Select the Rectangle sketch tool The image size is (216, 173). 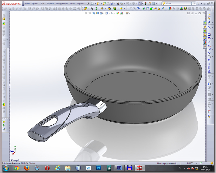(x=209, y=35)
